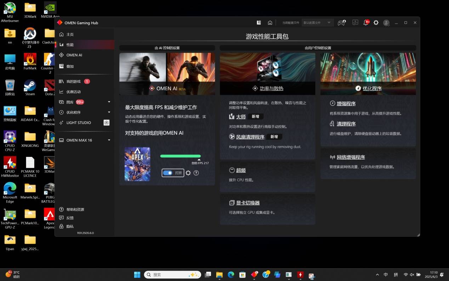Open OMEN AI settings gear beside toggle
Viewport: 449px width, 281px height.
(x=188, y=173)
